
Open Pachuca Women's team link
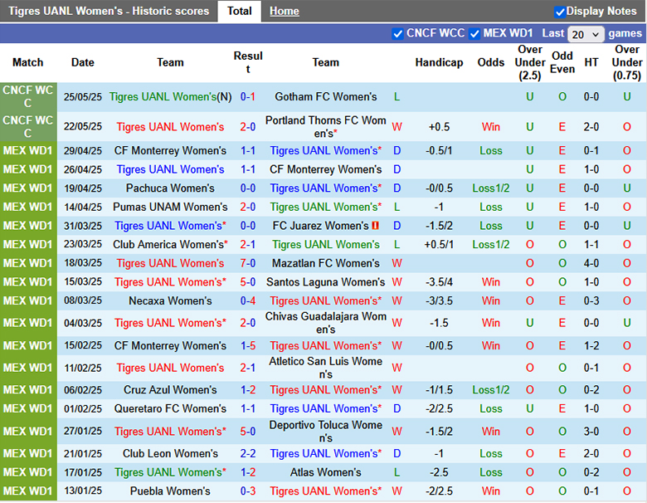click(x=170, y=188)
